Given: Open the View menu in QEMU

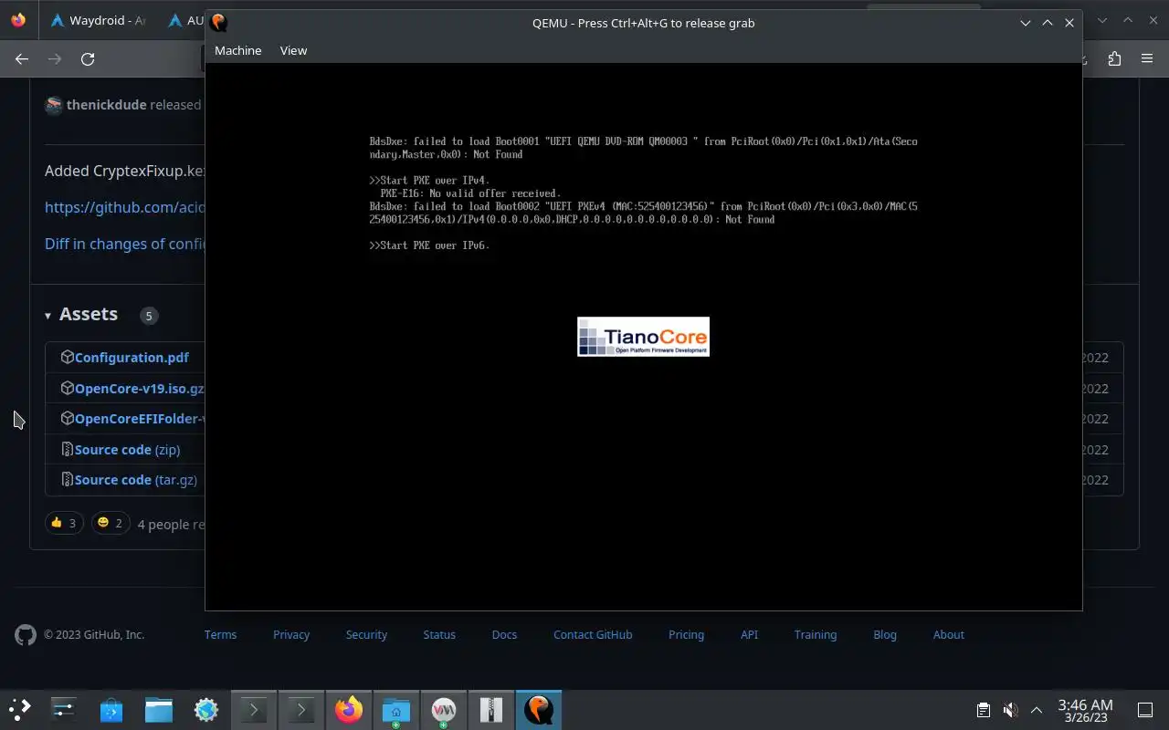Looking at the screenshot, I should pos(293,50).
